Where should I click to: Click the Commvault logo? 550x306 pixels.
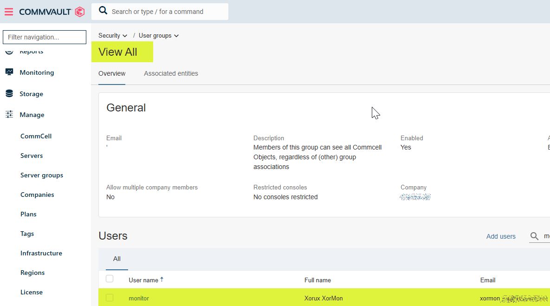coord(52,12)
